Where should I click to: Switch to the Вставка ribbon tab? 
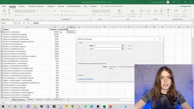pos(22,6)
